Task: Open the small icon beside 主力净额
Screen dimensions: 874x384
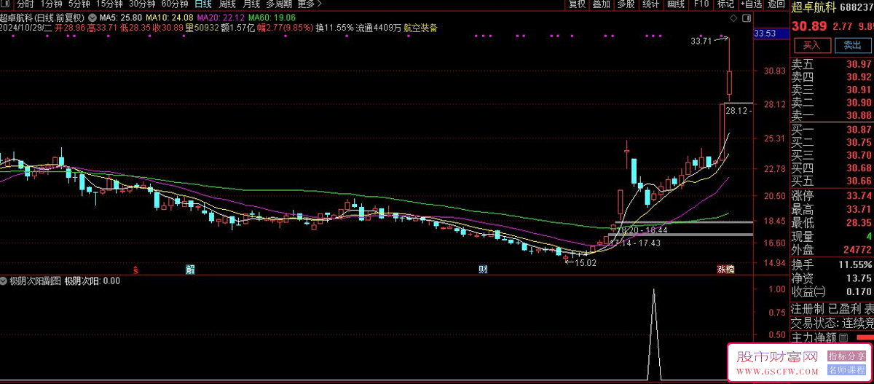Action: coord(844,338)
